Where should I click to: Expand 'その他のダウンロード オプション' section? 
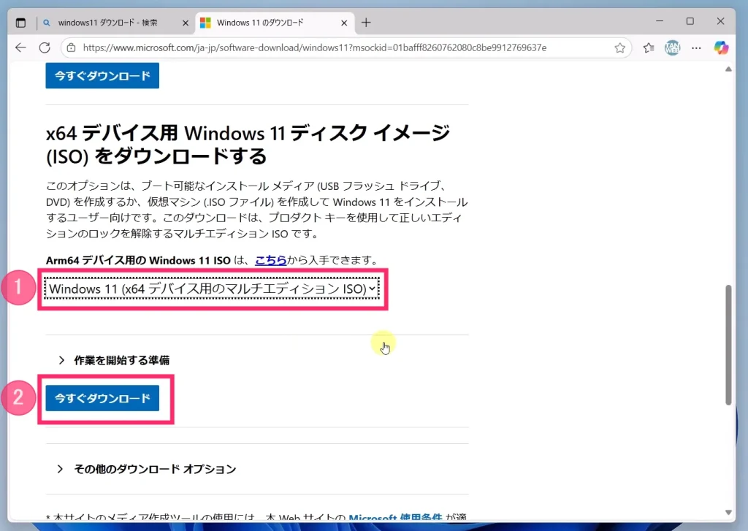coord(155,469)
